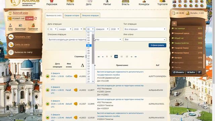Open the Описание операции dropdown
This screenshot has height=121, width=215.
tap(85, 40)
